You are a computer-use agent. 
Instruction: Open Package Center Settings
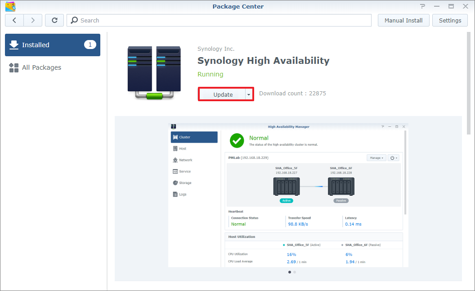pyautogui.click(x=450, y=20)
